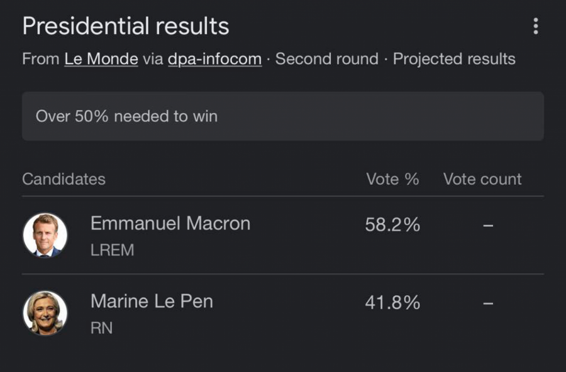566x372 pixels.
Task: Click Emmanuel Macron's profile photo
Action: (45, 235)
